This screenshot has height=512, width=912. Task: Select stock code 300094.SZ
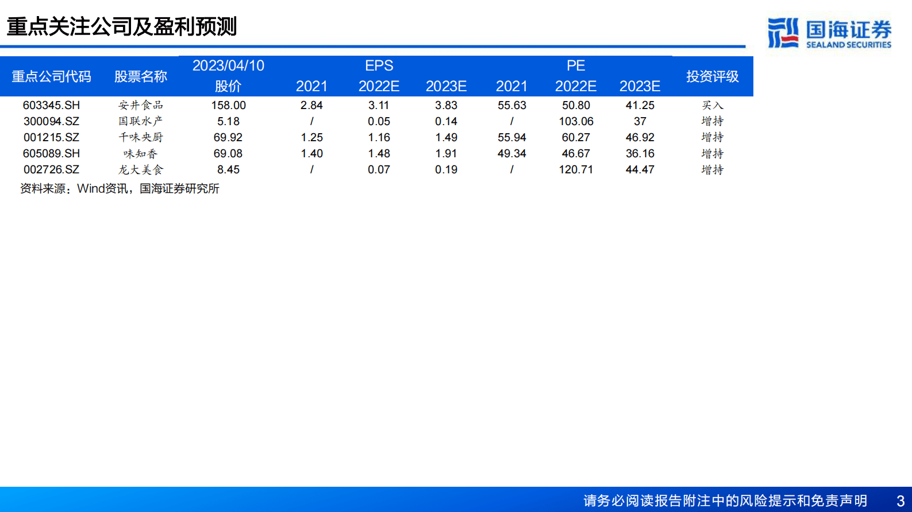point(51,121)
